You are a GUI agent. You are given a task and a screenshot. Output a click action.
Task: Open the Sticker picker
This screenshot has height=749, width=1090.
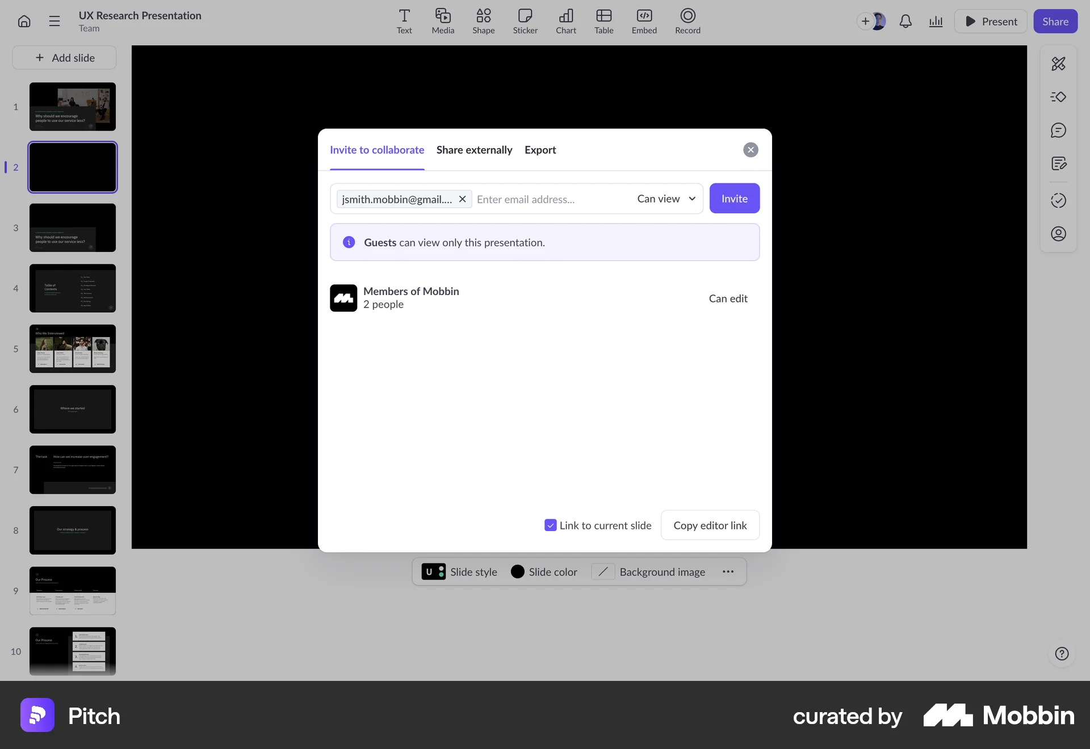[x=525, y=21]
